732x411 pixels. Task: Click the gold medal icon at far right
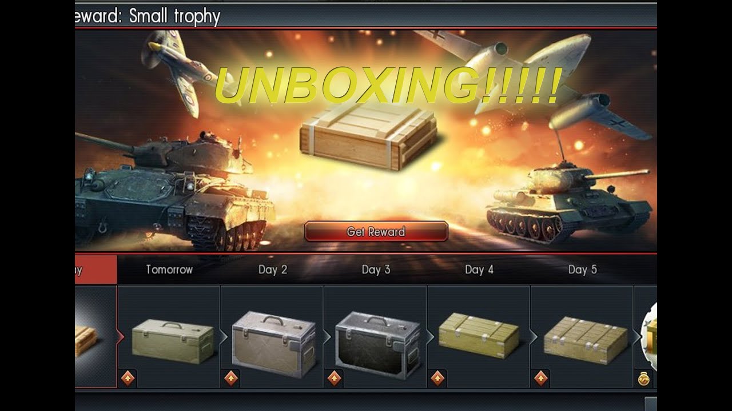click(x=644, y=378)
